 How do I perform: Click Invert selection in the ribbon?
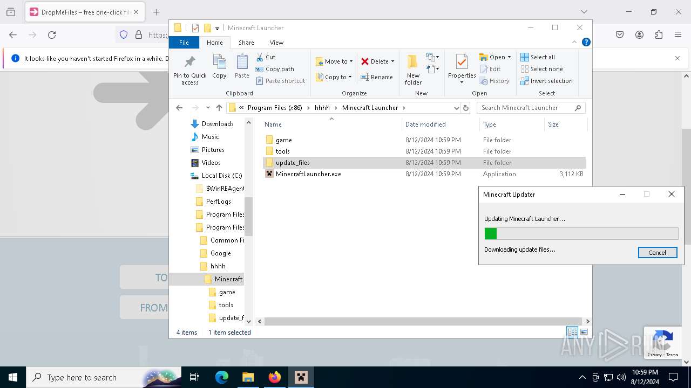point(546,81)
